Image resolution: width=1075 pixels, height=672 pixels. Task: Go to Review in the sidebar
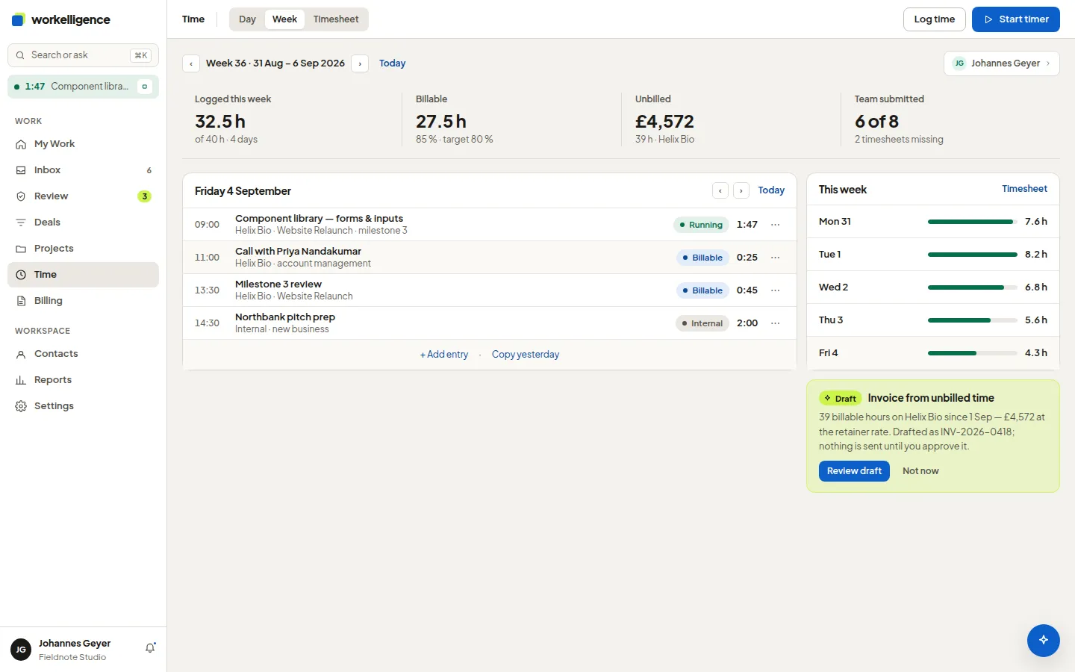(83, 196)
